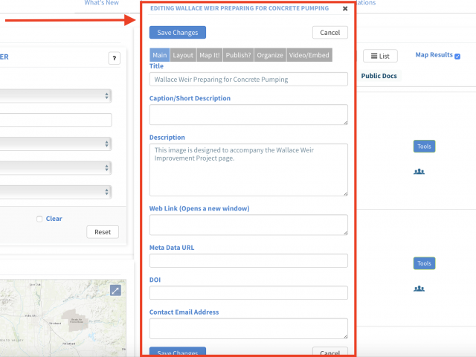Expand the map with the fullscreen arrow icon

115,291
